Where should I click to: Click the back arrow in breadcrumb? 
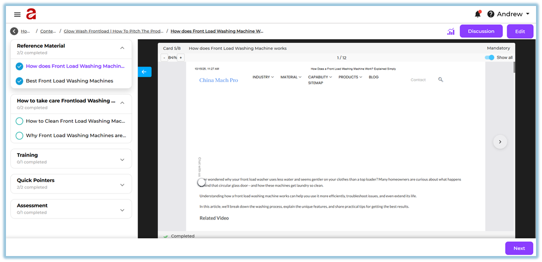[x=14, y=32]
